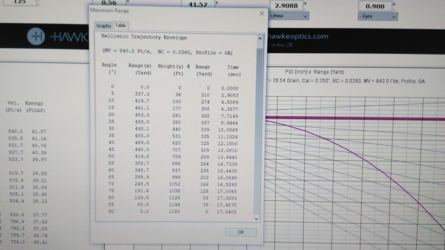Click the 41.16 energy value
The width and height of the screenshot is (445, 250).
(39, 138)
